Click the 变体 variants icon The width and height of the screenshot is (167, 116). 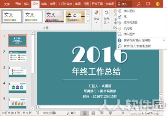point(96,13)
